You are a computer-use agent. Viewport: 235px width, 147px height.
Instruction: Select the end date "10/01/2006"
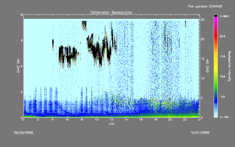[200, 133]
